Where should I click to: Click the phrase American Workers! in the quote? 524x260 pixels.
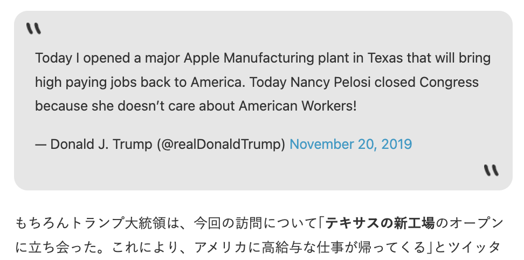point(298,106)
